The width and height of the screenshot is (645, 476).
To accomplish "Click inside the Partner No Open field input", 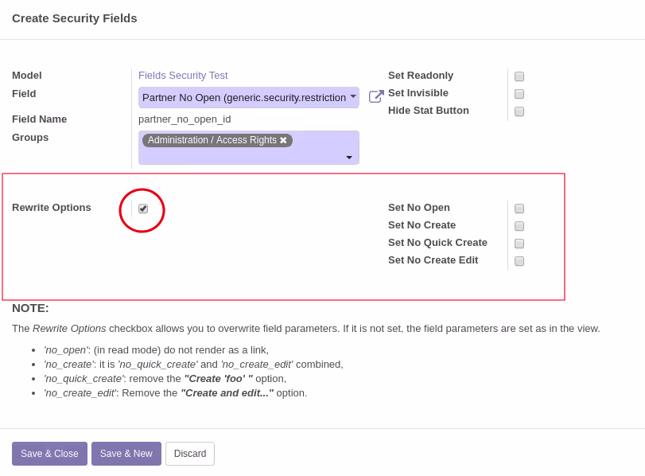I will click(x=244, y=98).
